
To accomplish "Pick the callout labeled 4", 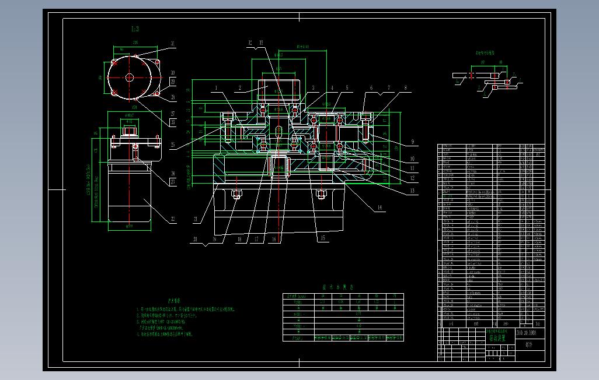I will (x=332, y=88).
